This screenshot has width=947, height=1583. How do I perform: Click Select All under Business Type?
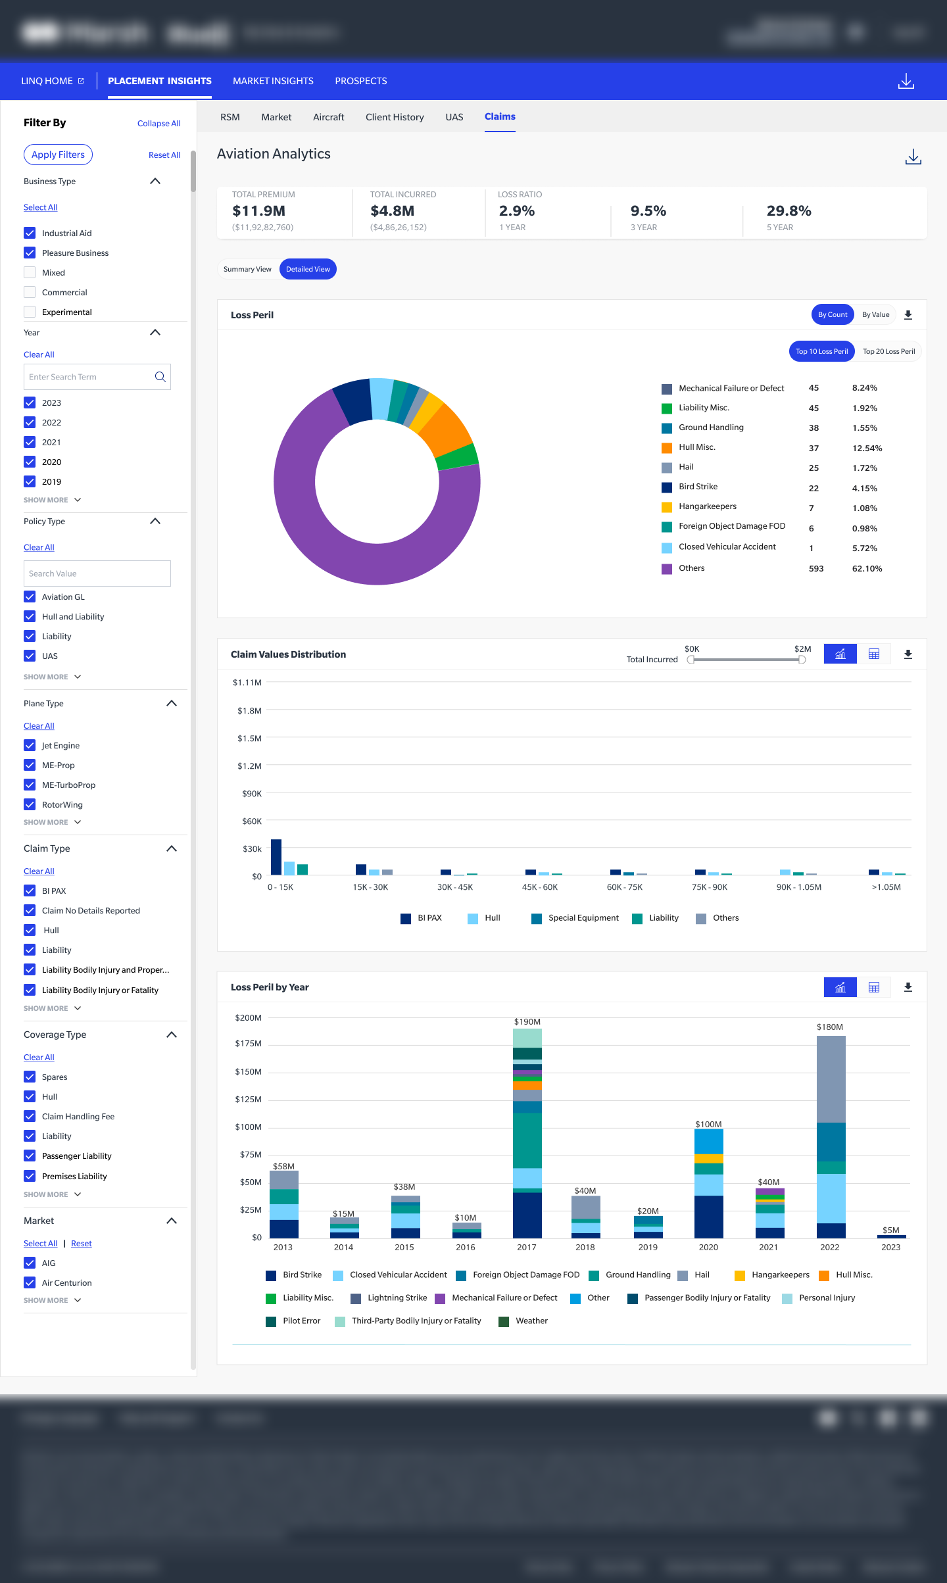tap(41, 207)
